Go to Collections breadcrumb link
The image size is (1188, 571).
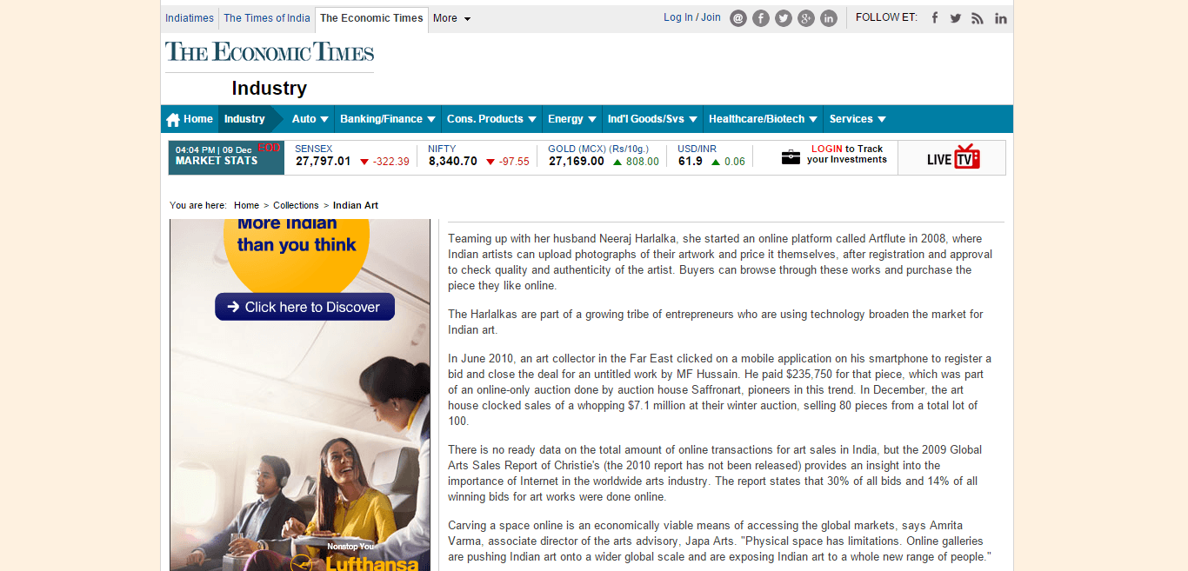click(x=296, y=205)
